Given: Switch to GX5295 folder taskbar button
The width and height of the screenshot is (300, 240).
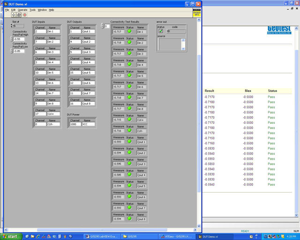Looking at the screenshot, I should pos(140,237).
